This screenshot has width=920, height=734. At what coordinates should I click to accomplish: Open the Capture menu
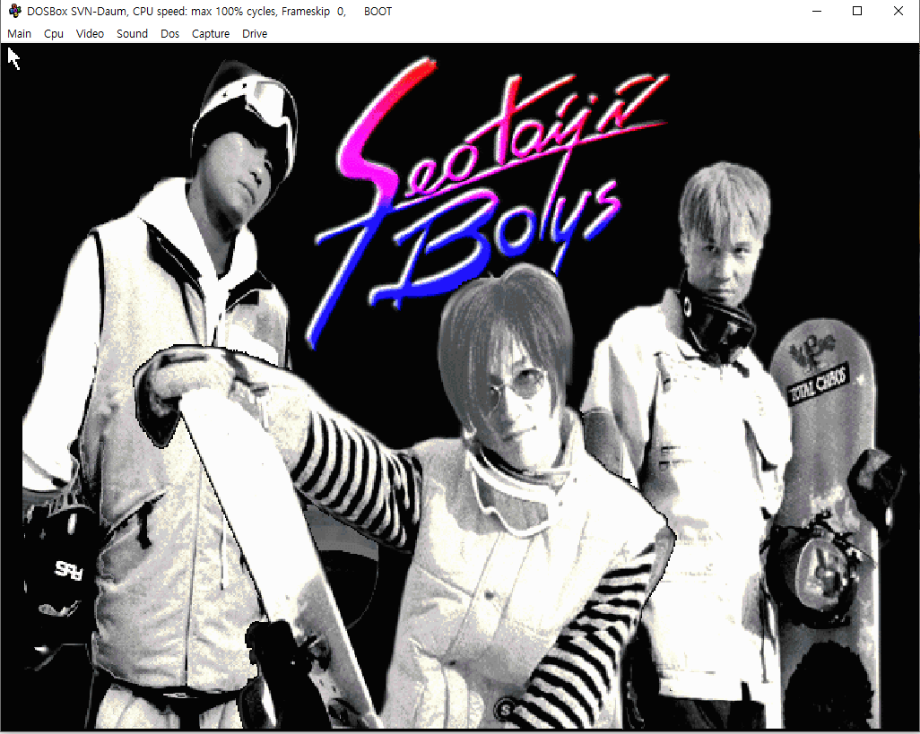click(210, 33)
